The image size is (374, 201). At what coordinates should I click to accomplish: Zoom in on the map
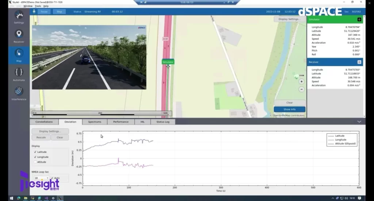301,82
